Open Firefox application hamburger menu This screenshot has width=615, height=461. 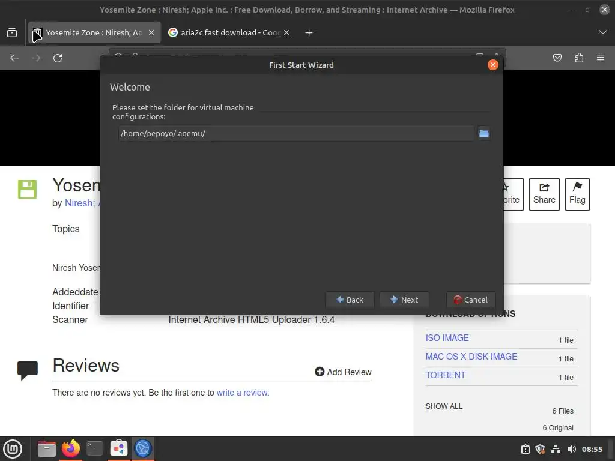[x=601, y=58]
